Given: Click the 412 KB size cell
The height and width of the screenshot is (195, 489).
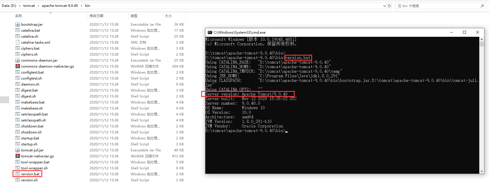Looking at the screenshot, I should pyautogui.click(x=178, y=156).
